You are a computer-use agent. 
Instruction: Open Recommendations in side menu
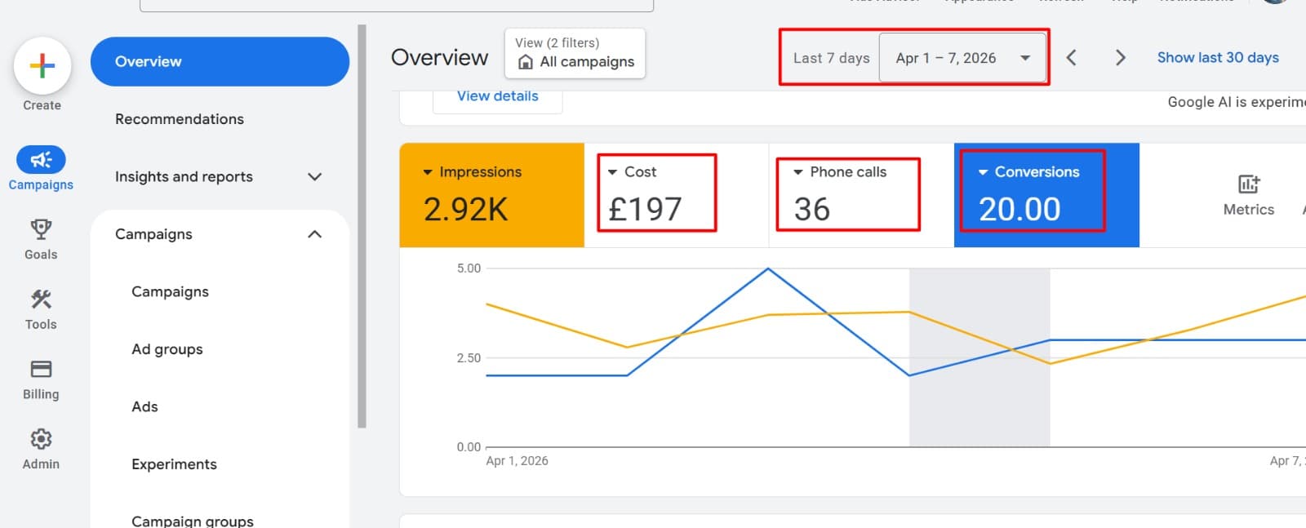click(180, 119)
